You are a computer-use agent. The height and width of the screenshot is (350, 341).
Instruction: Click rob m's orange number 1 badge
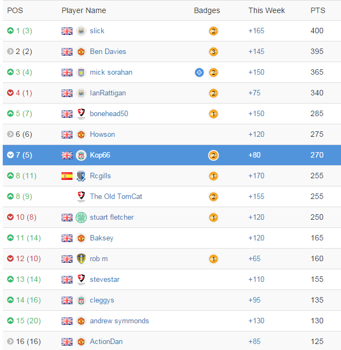[x=214, y=259]
